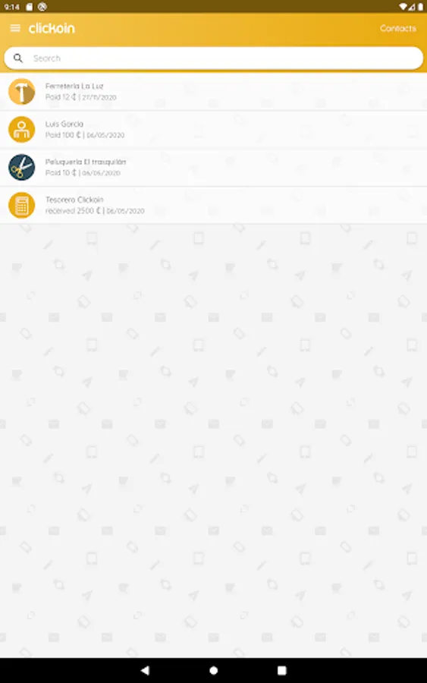Select the scissors icon for Peluquería

[22, 167]
